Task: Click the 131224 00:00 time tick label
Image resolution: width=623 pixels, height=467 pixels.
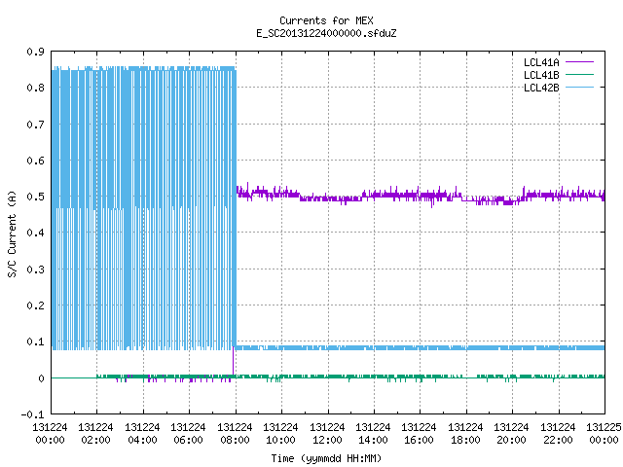Action: coord(50,434)
